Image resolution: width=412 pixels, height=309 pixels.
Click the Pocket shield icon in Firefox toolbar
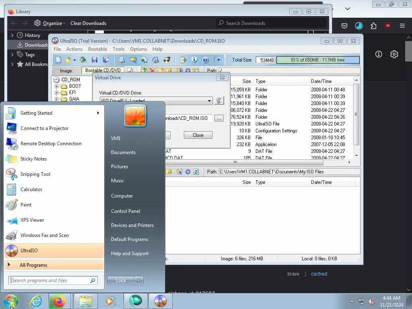pos(344,26)
